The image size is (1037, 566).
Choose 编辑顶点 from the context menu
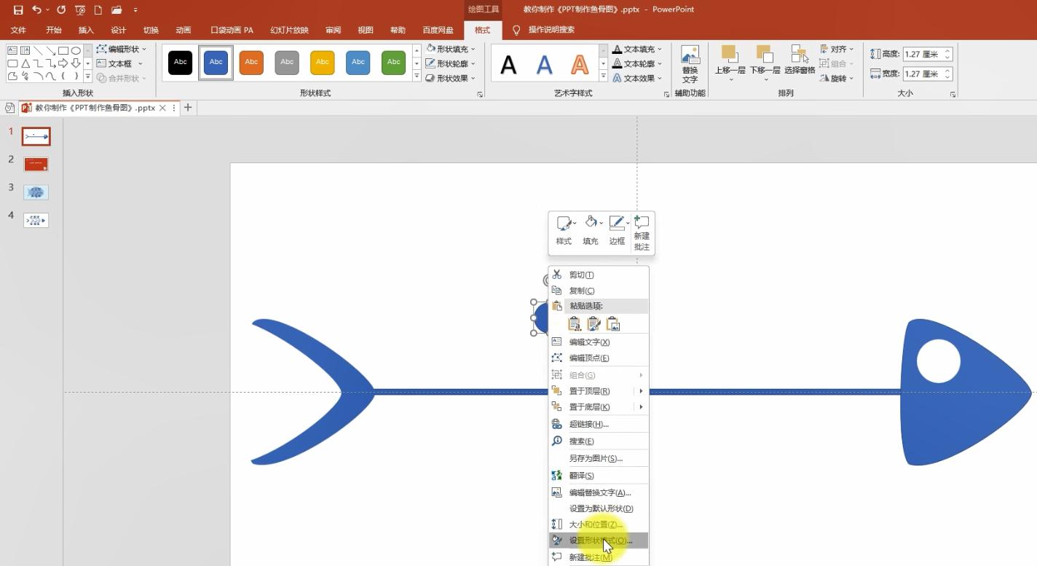pos(588,358)
